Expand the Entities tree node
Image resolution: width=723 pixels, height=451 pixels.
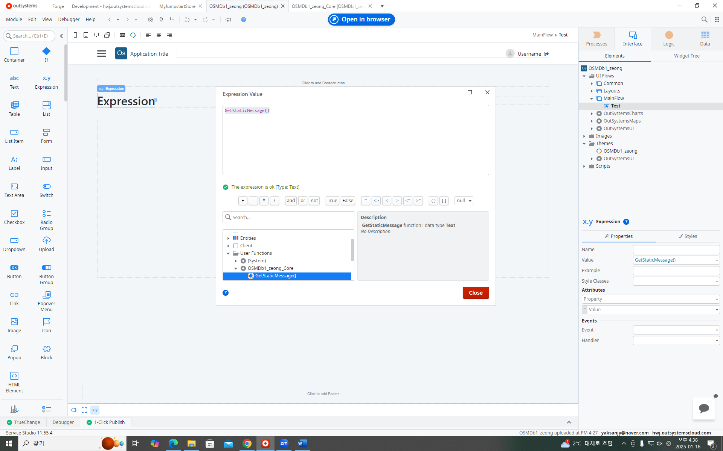coord(228,238)
